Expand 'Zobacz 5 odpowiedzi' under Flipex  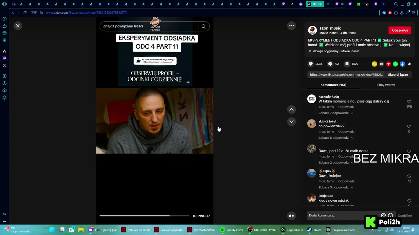pos(336,187)
